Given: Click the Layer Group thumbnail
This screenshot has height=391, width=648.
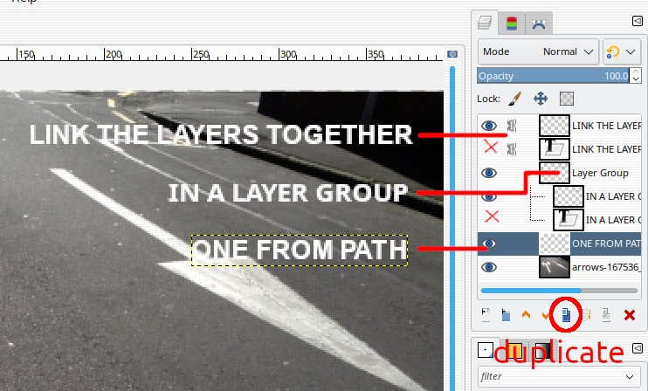Looking at the screenshot, I should point(555,173).
